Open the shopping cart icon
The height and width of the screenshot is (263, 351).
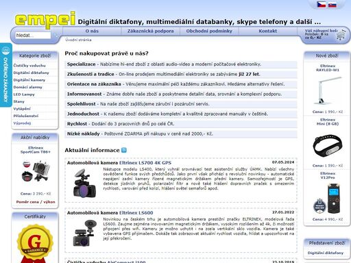pyautogui.click(x=341, y=35)
